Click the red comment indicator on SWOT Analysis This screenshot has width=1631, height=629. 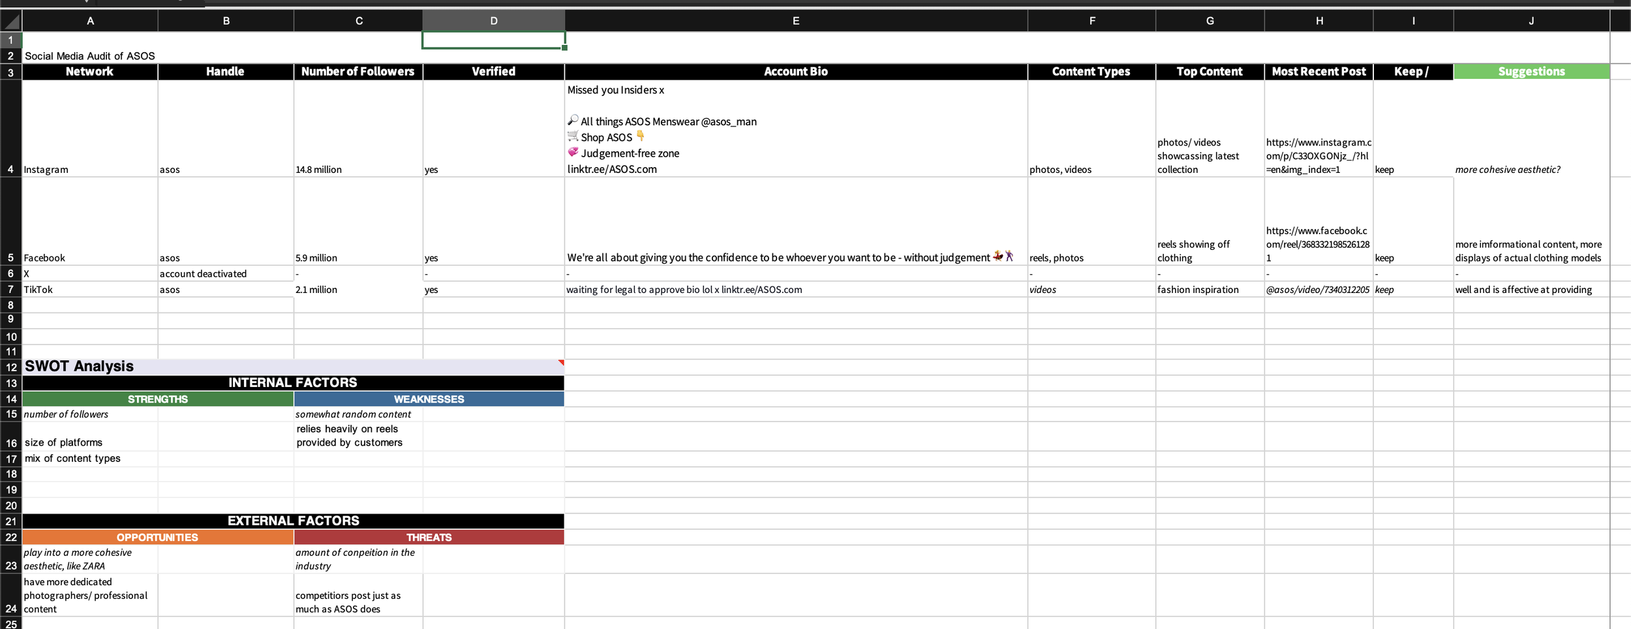coord(561,362)
